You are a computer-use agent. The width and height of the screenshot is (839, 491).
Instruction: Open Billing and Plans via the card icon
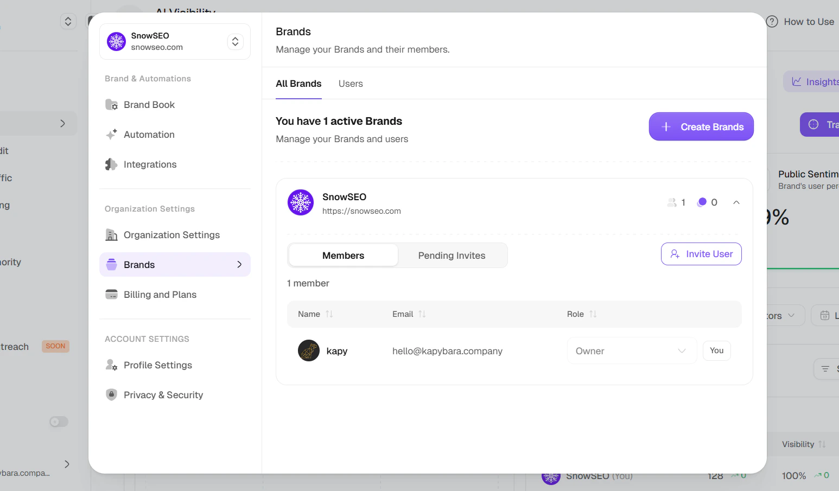pos(111,294)
